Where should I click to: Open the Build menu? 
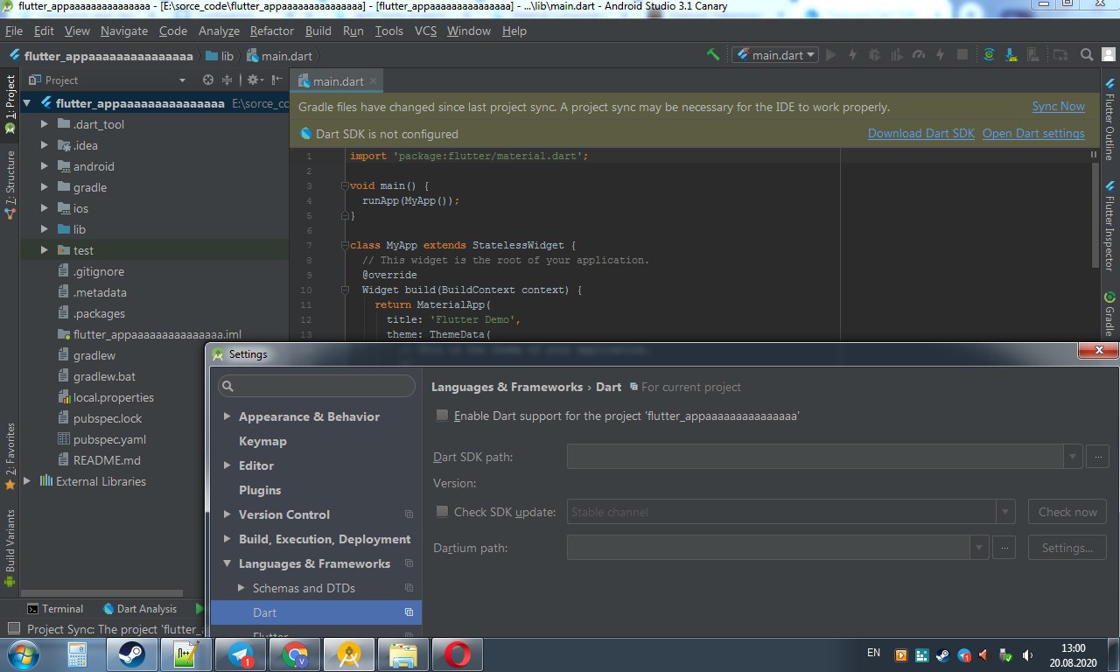pos(318,31)
